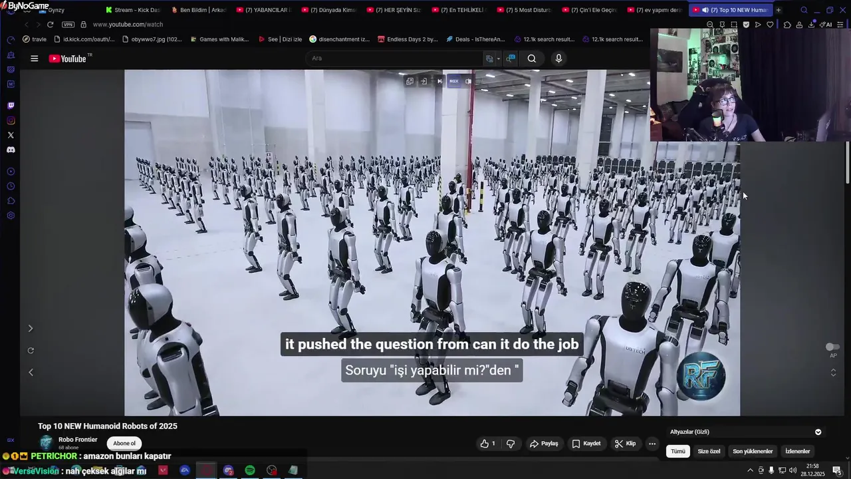The width and height of the screenshot is (851, 479).
Task: Open a new browser tab with plus
Action: pos(779,10)
